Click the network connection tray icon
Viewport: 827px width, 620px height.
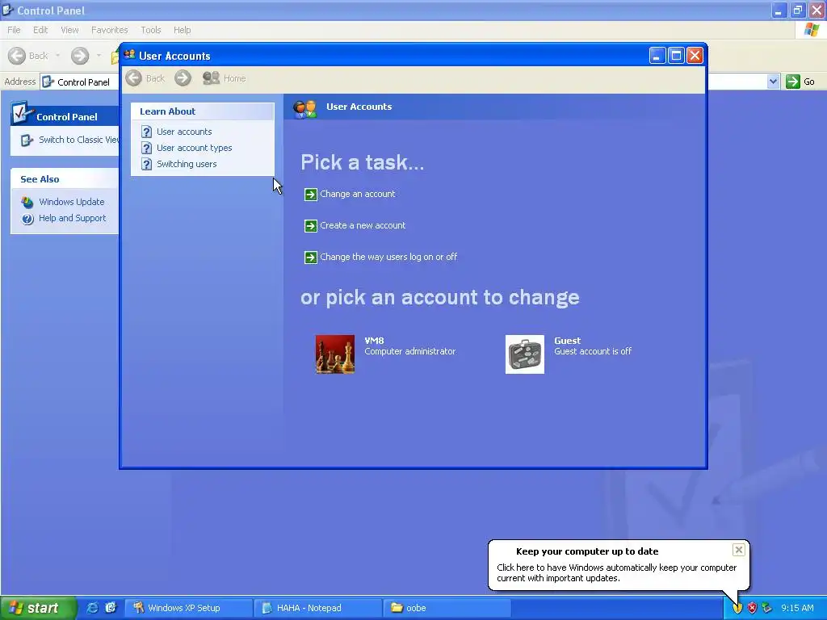(767, 608)
